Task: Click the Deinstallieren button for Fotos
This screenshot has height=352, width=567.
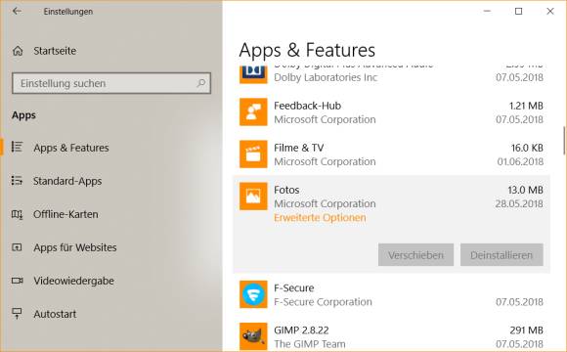Action: point(502,255)
